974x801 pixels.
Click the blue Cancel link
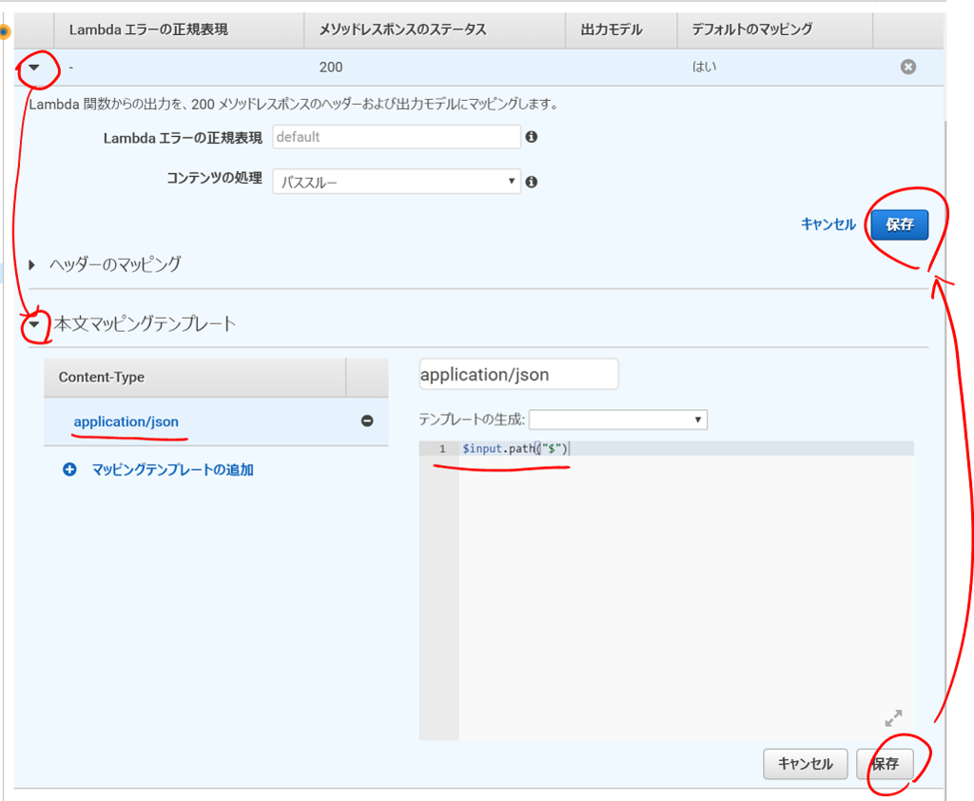click(x=828, y=225)
